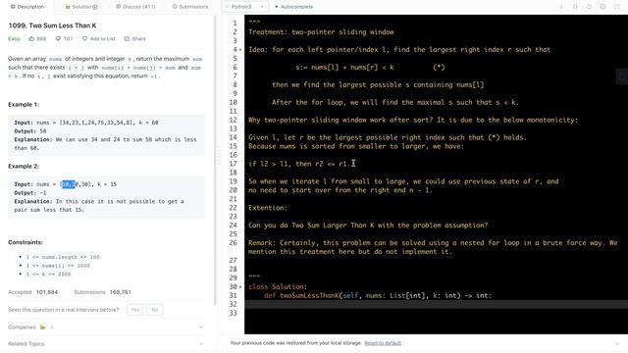Click code line 'Treatment: two-pointer sliding window'

(321, 32)
